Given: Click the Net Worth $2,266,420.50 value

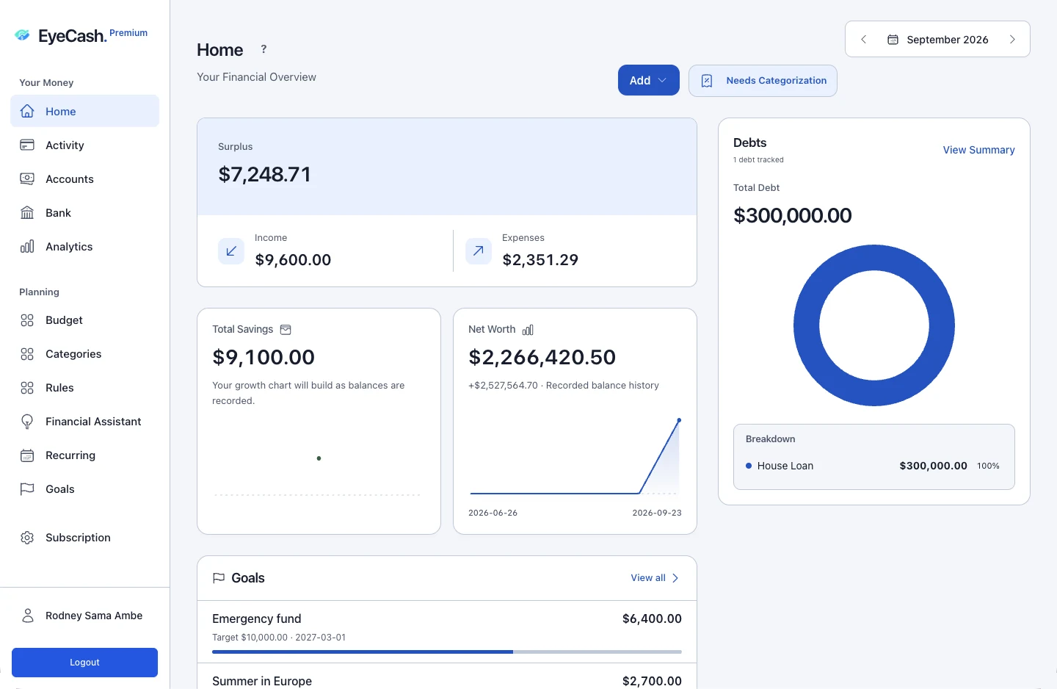Looking at the screenshot, I should pyautogui.click(x=542, y=357).
